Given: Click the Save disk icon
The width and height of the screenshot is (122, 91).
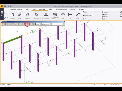Looking at the screenshot, I should 5,6.
